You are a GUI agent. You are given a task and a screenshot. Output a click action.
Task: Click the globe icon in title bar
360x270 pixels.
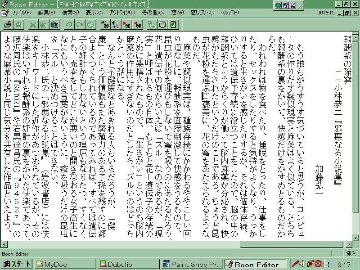(278, 5)
